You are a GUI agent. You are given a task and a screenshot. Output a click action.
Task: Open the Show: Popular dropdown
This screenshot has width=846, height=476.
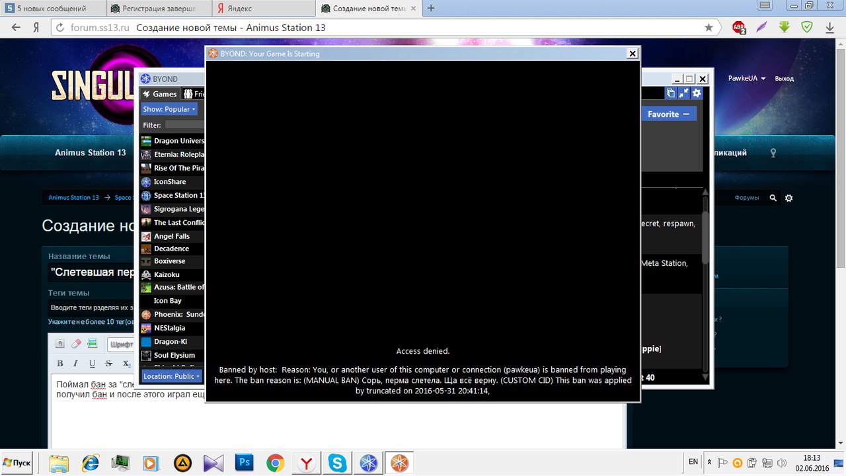tap(169, 109)
